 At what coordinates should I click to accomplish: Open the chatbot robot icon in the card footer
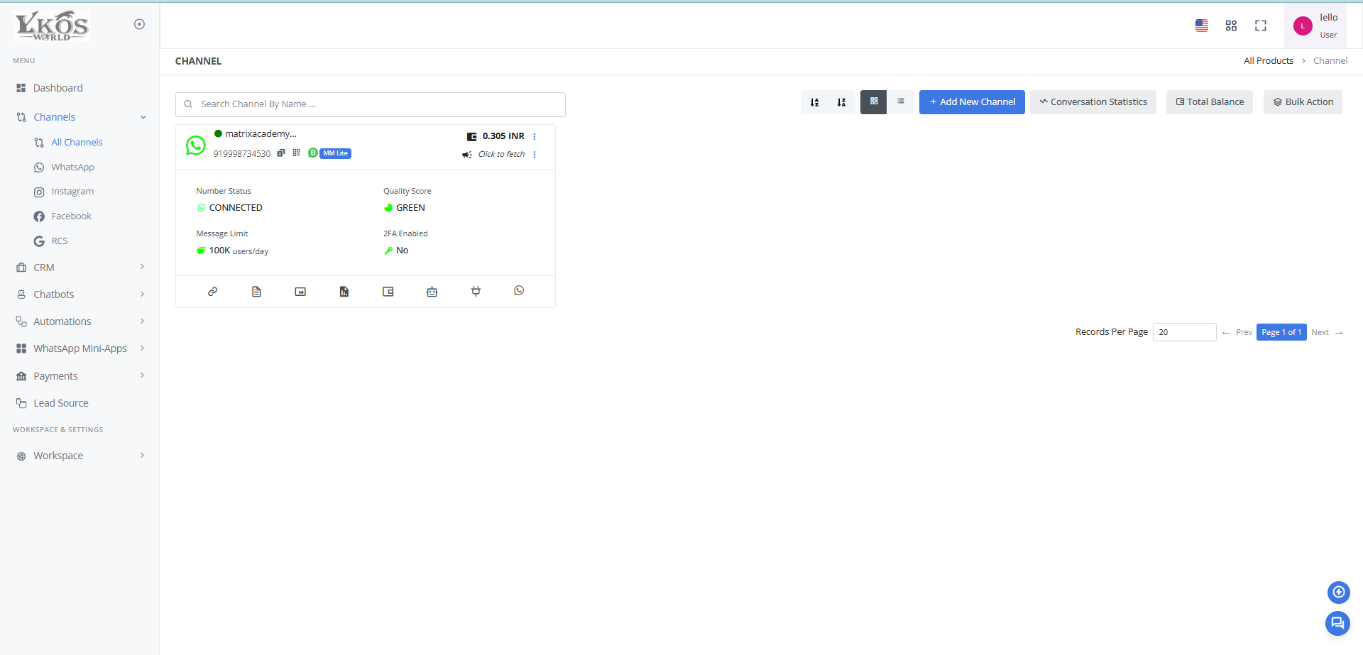432,292
